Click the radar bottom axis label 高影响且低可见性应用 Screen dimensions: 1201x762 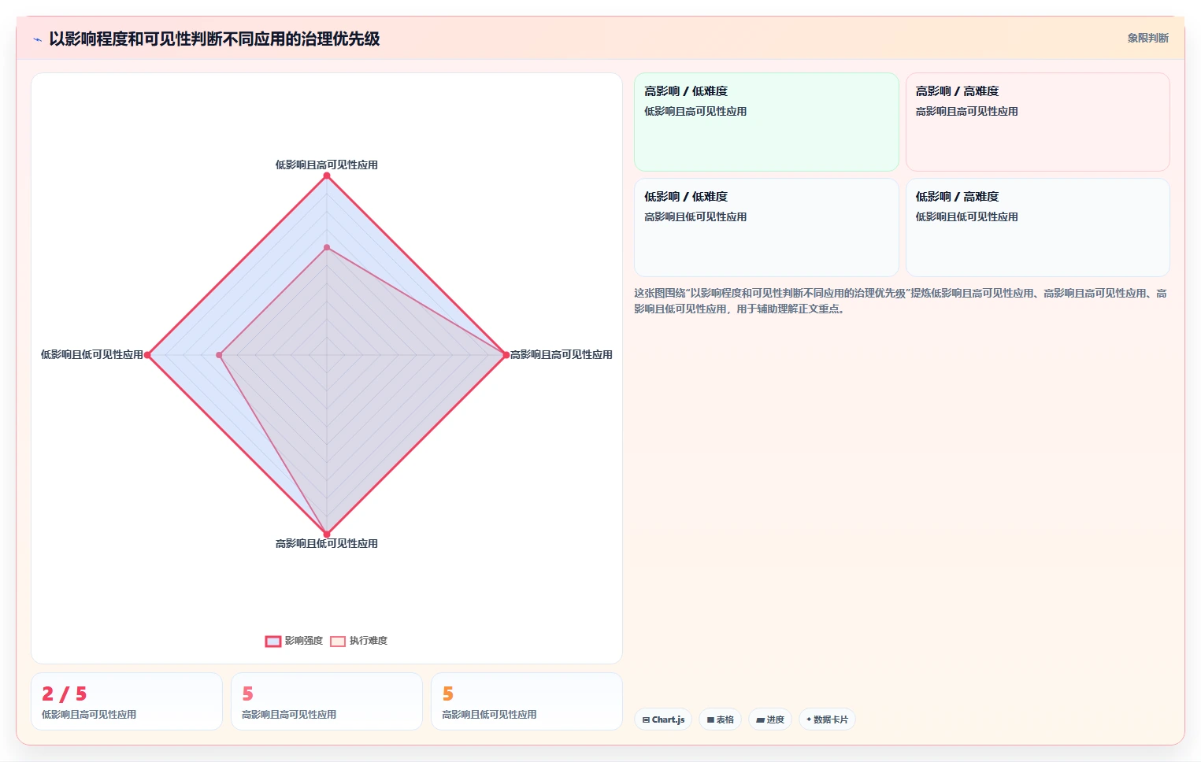(327, 543)
